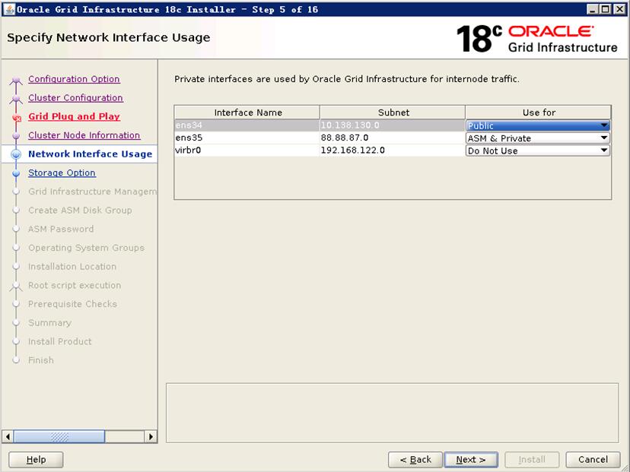630x472 pixels.
Task: Go to Cluster Configuration step
Action: click(x=75, y=98)
